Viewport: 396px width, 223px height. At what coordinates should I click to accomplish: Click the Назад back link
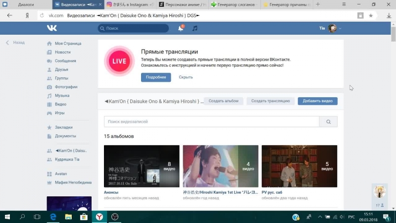[x=16, y=43]
